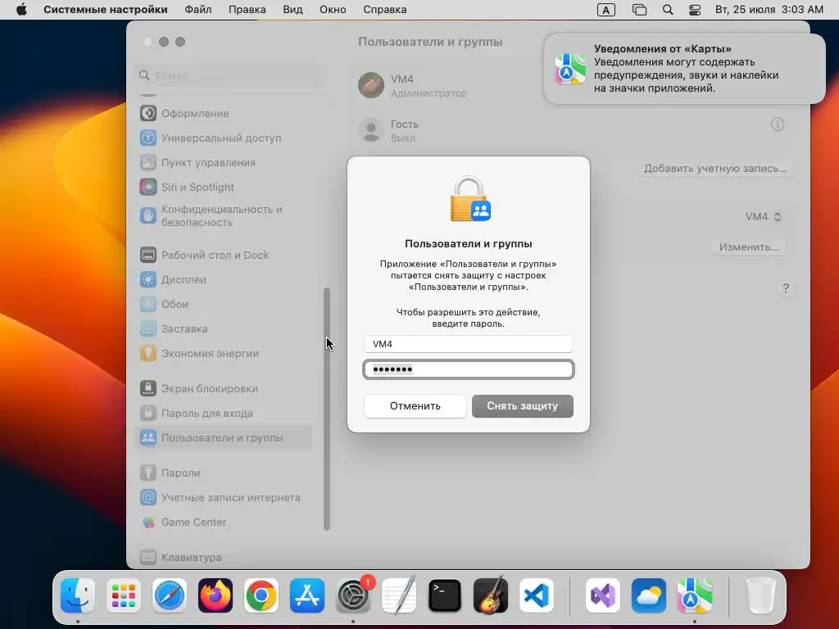Open Visual Studio Code from Dock
Image resolution: width=839 pixels, height=629 pixels.
(x=536, y=595)
